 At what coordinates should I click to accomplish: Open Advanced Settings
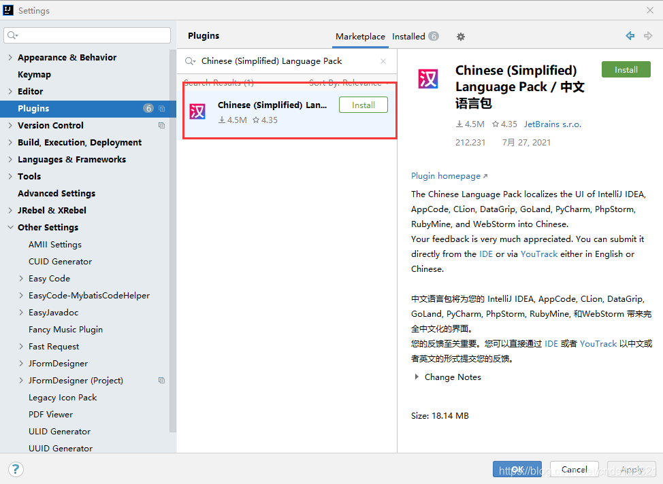pos(56,194)
